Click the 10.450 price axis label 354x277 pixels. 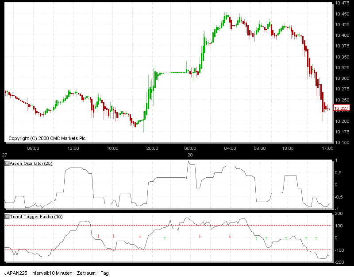[341, 14]
